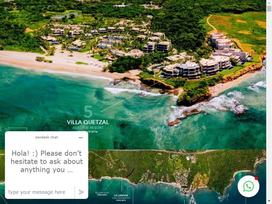The image size is (272, 204).
Task: Minimize the zendesk chat widget
Action: [81, 138]
